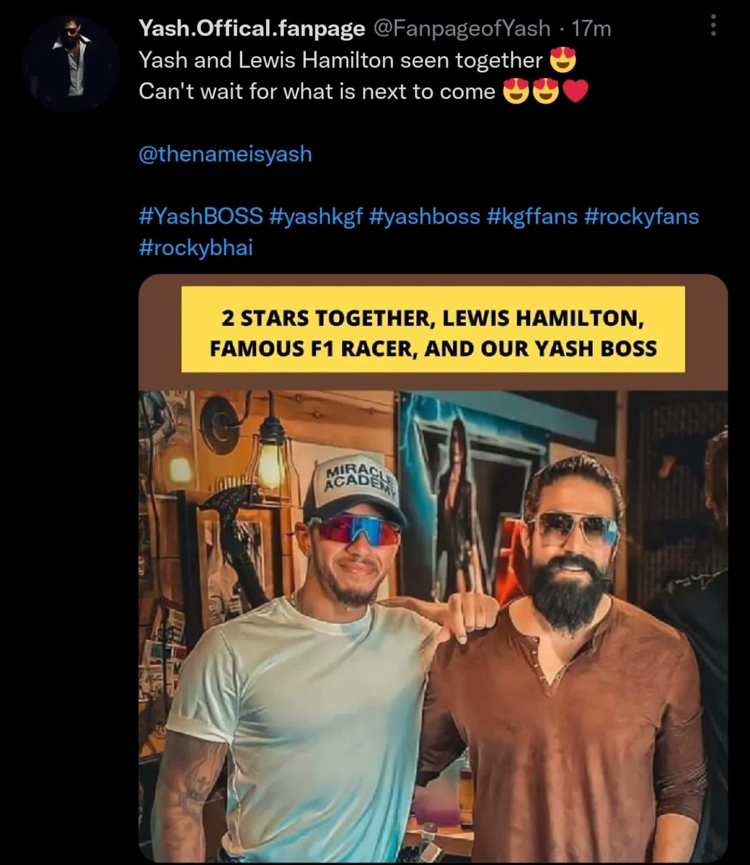Open the three-dot more options menu
The image size is (750, 865).
[713, 26]
